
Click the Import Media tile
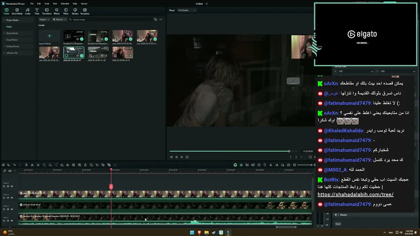pos(49,36)
